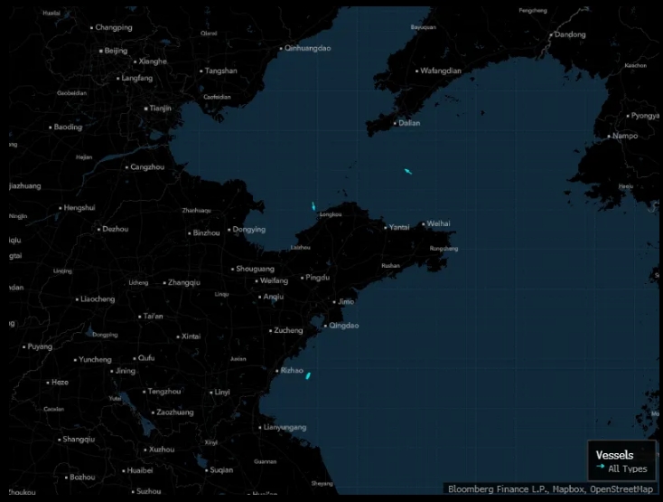Select the Weihai city label
This screenshot has height=502, width=663.
(x=438, y=223)
